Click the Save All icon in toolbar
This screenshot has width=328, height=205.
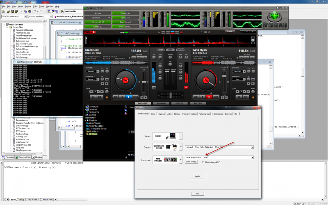coord(16,11)
